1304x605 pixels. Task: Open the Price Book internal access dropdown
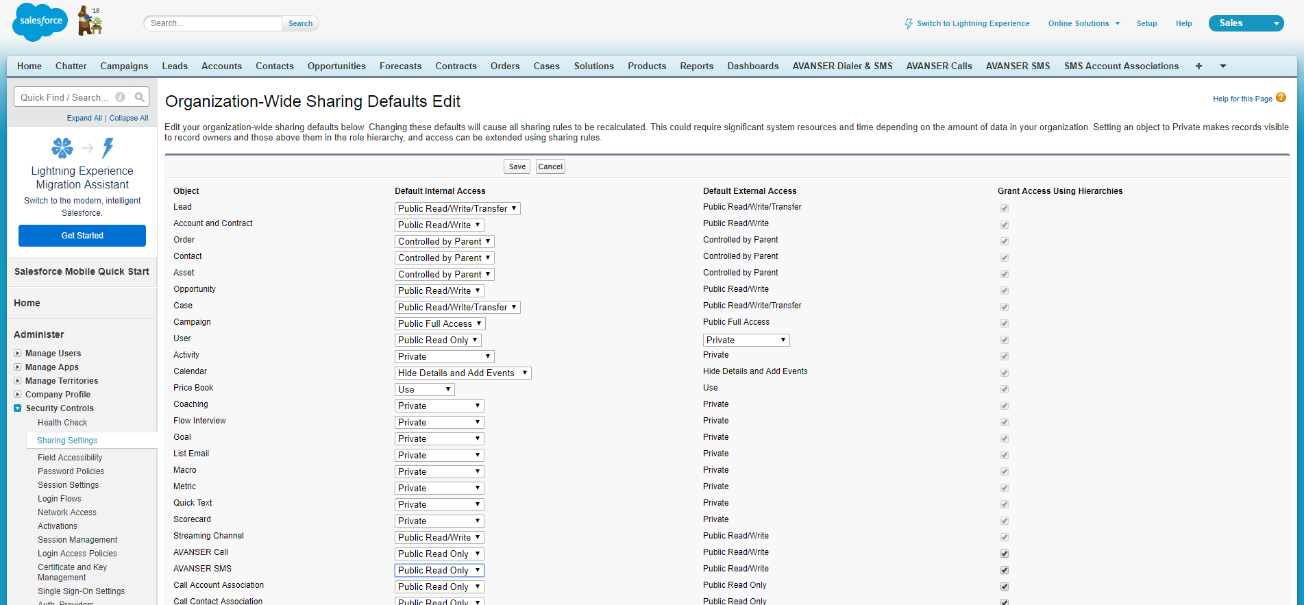425,389
